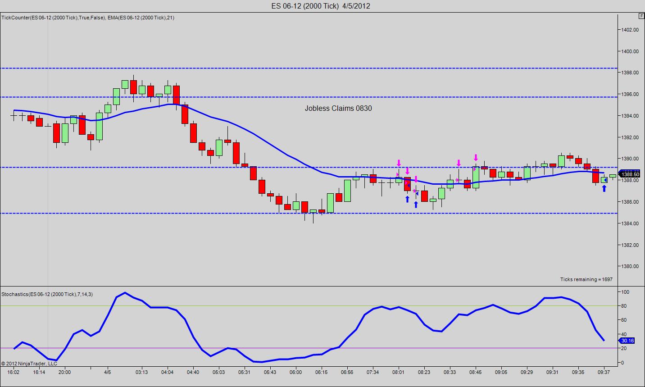Click the chart title 'ES 06-12 (2000 Tick) 4/5/2012'
Viewport: 645px width, 387px height.
point(321,6)
